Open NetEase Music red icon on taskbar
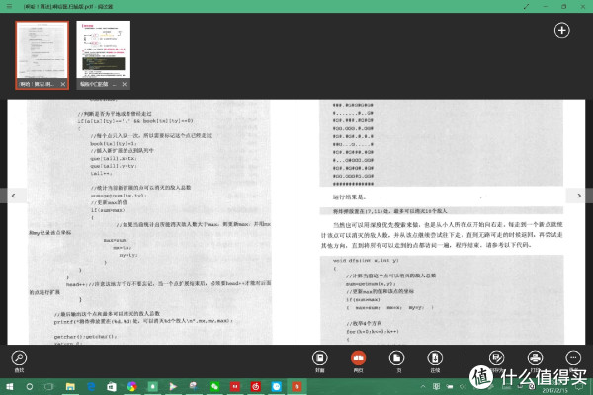The image size is (593, 395). click(256, 387)
